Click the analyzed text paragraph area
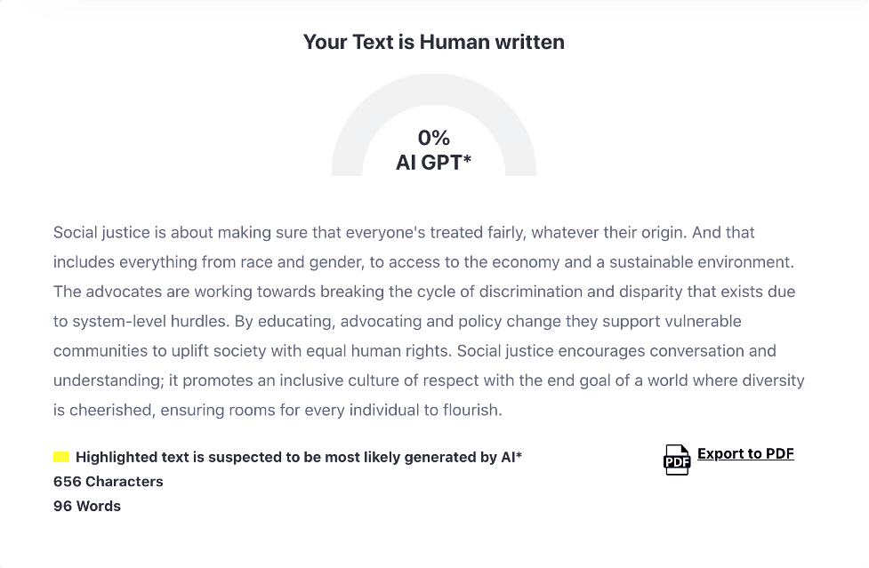The image size is (869, 568). tap(427, 320)
